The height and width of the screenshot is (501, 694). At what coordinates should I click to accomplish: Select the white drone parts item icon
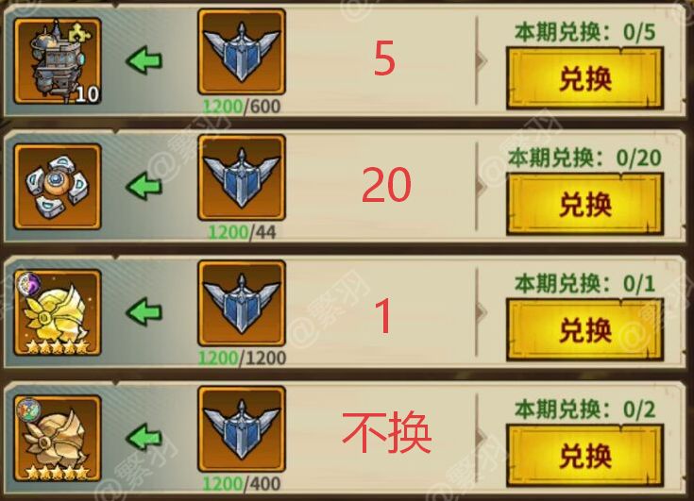tap(58, 187)
